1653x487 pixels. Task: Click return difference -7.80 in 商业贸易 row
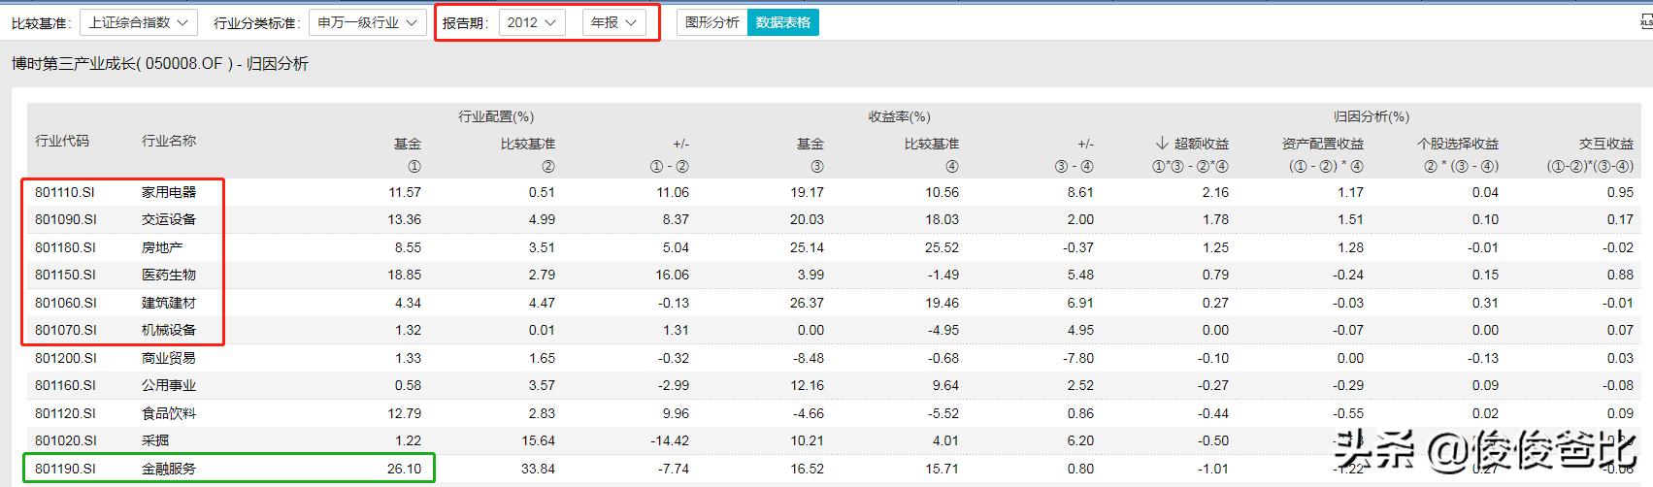(1077, 358)
